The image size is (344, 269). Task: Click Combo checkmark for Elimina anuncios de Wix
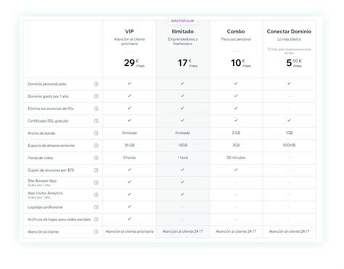(236, 108)
